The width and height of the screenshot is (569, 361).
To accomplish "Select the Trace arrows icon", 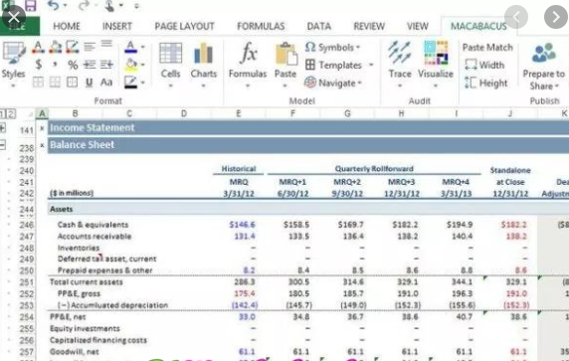I will click(400, 53).
